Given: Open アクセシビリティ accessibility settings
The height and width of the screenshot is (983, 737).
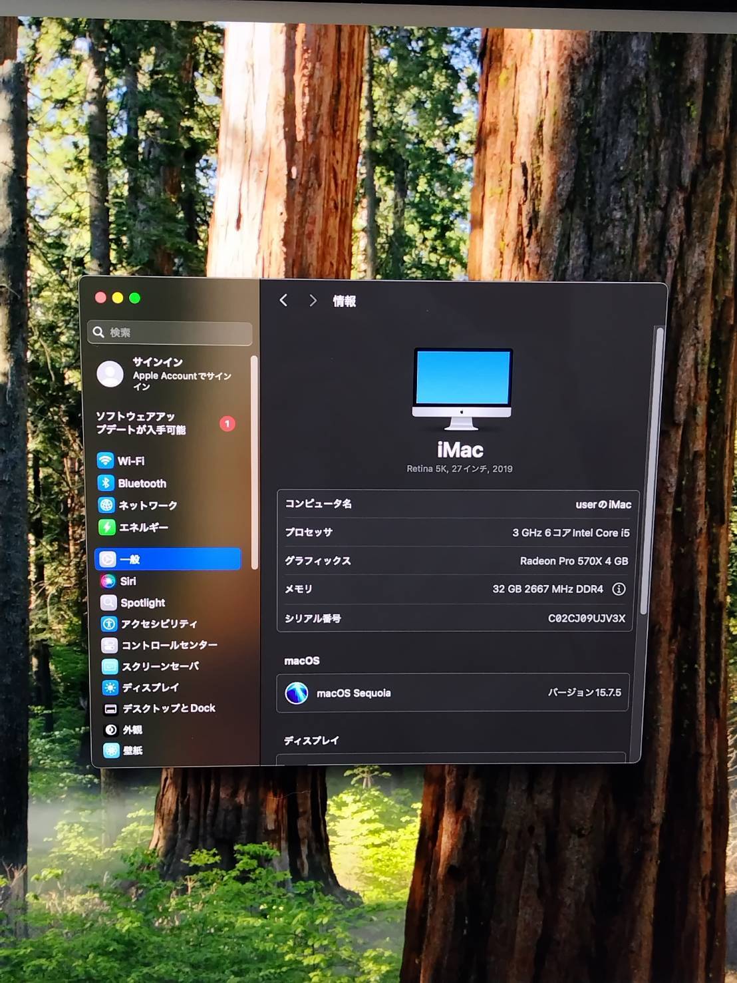Looking at the screenshot, I should 158,624.
